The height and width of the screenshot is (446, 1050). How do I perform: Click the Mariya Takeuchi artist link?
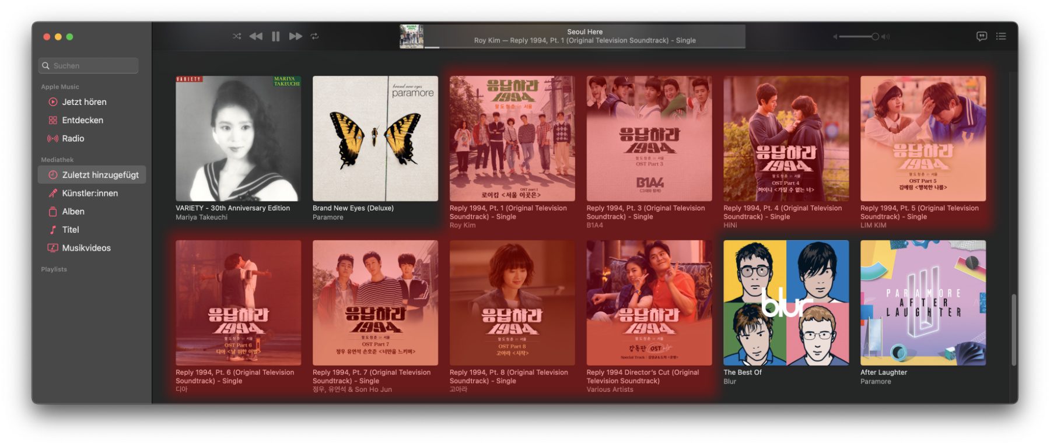pyautogui.click(x=201, y=217)
